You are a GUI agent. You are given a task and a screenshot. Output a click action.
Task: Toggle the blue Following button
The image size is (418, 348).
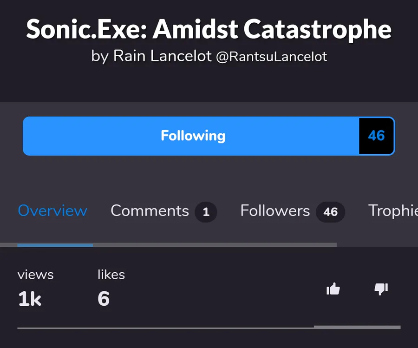(x=192, y=136)
